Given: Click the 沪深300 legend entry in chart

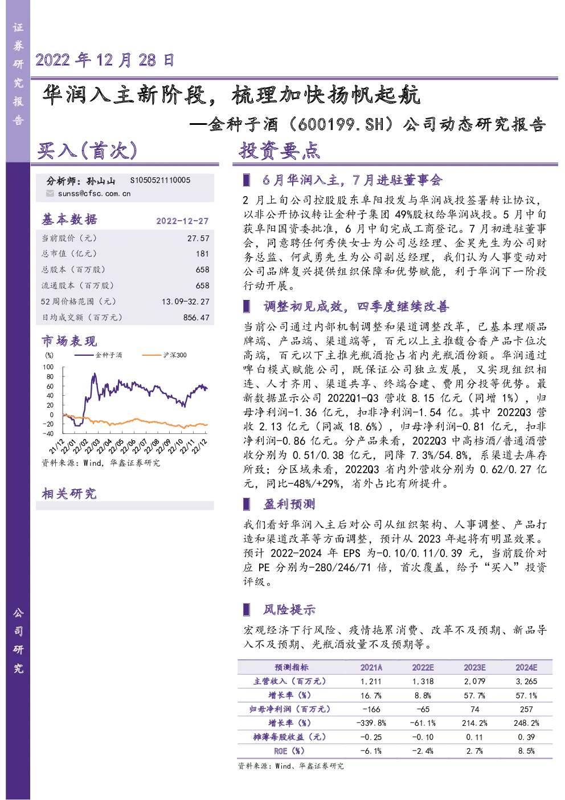Looking at the screenshot, I should tap(164, 355).
